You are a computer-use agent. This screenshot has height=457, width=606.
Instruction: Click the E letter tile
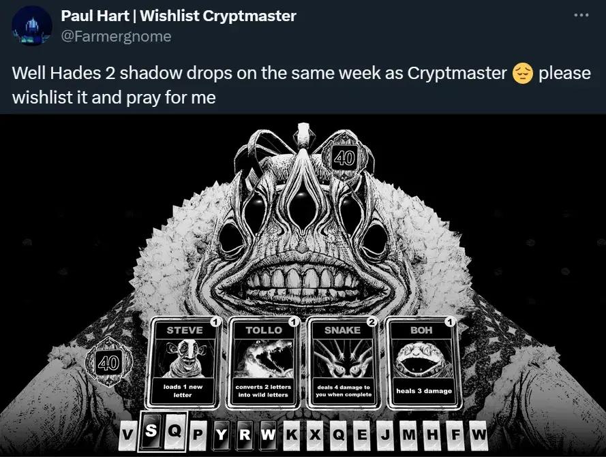tap(363, 435)
